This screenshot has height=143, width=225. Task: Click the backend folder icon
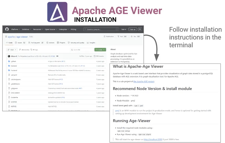point(9,66)
